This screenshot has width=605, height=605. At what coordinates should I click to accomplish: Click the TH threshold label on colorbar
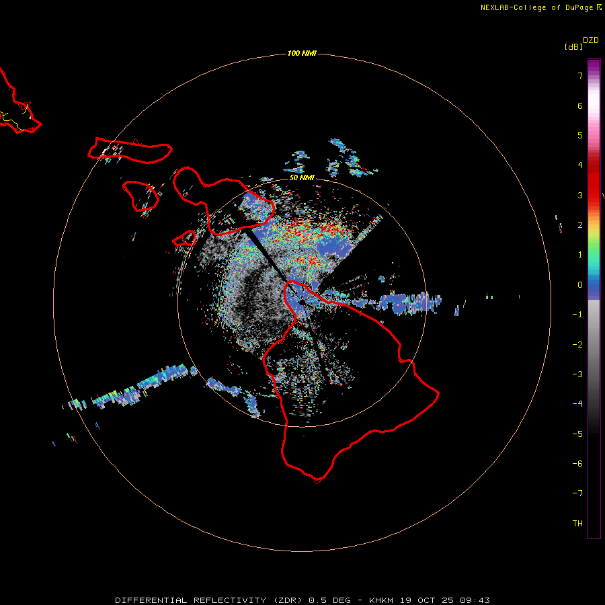[577, 524]
